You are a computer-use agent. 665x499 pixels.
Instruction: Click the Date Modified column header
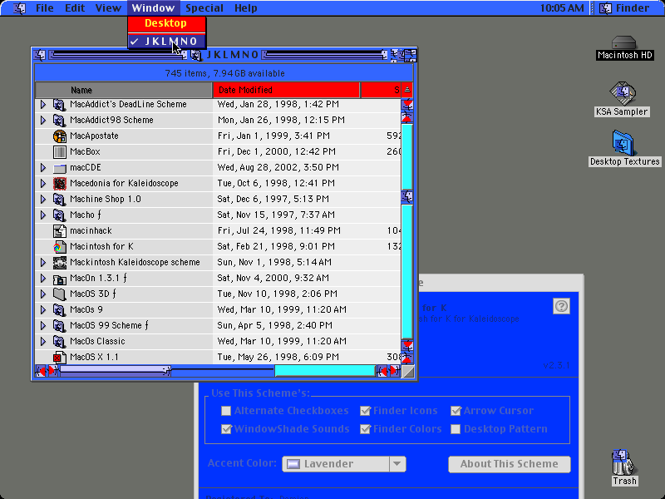point(286,90)
